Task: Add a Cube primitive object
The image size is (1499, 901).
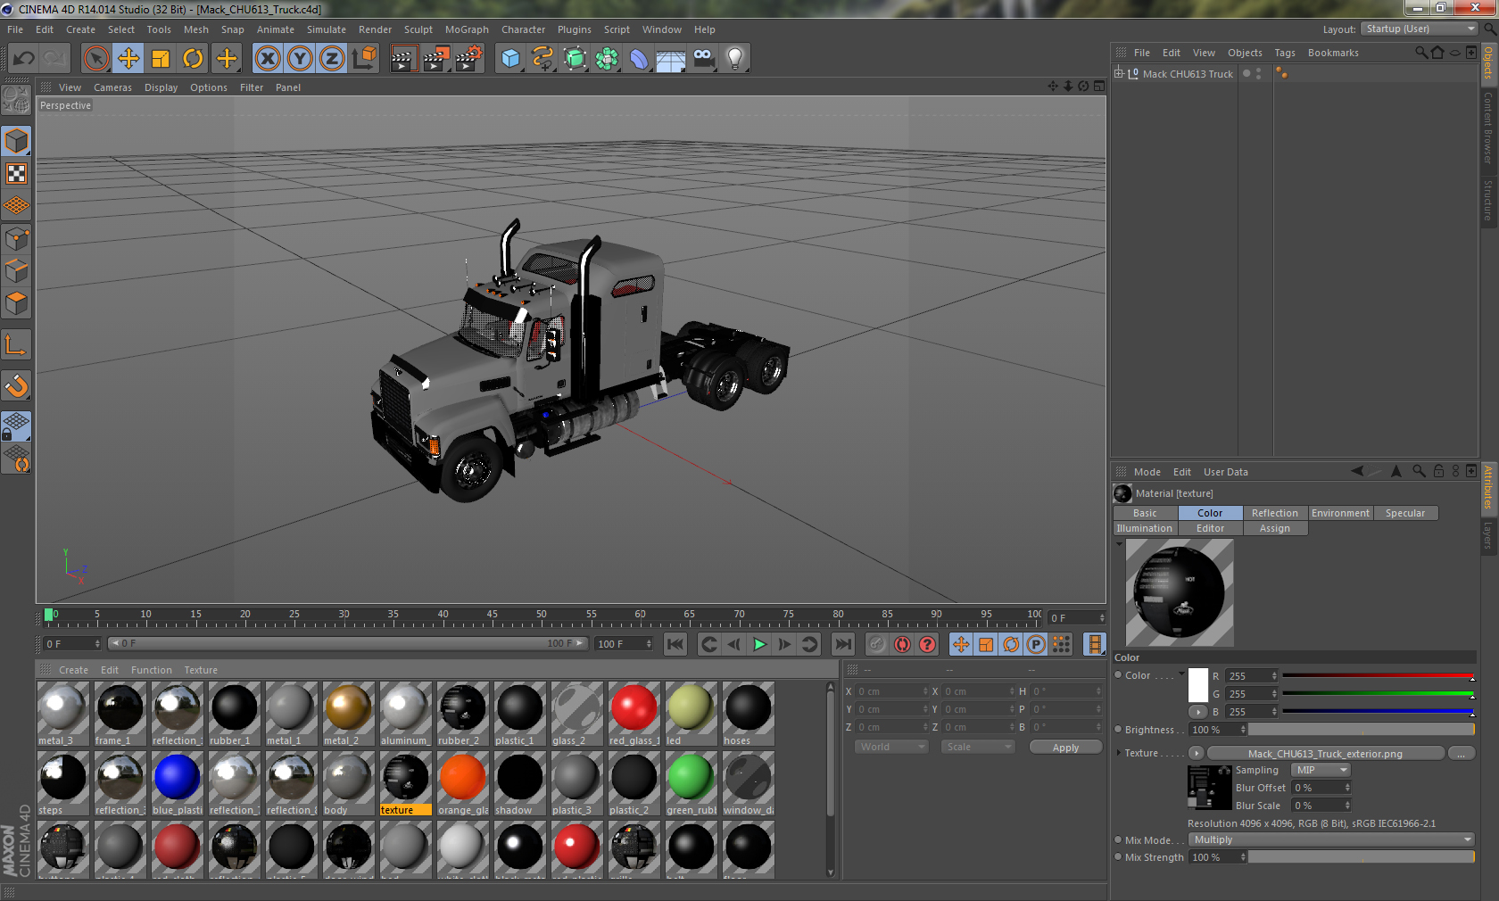Action: tap(510, 59)
